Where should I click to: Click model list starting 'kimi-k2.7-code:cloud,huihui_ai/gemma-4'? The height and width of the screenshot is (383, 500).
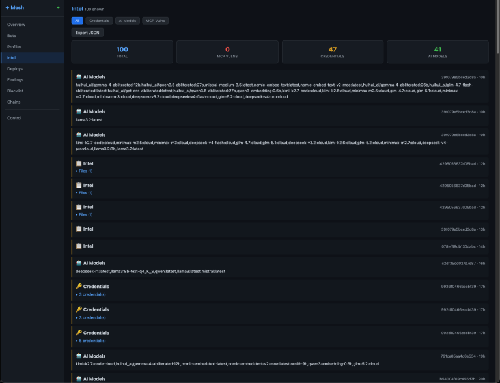[227, 364]
